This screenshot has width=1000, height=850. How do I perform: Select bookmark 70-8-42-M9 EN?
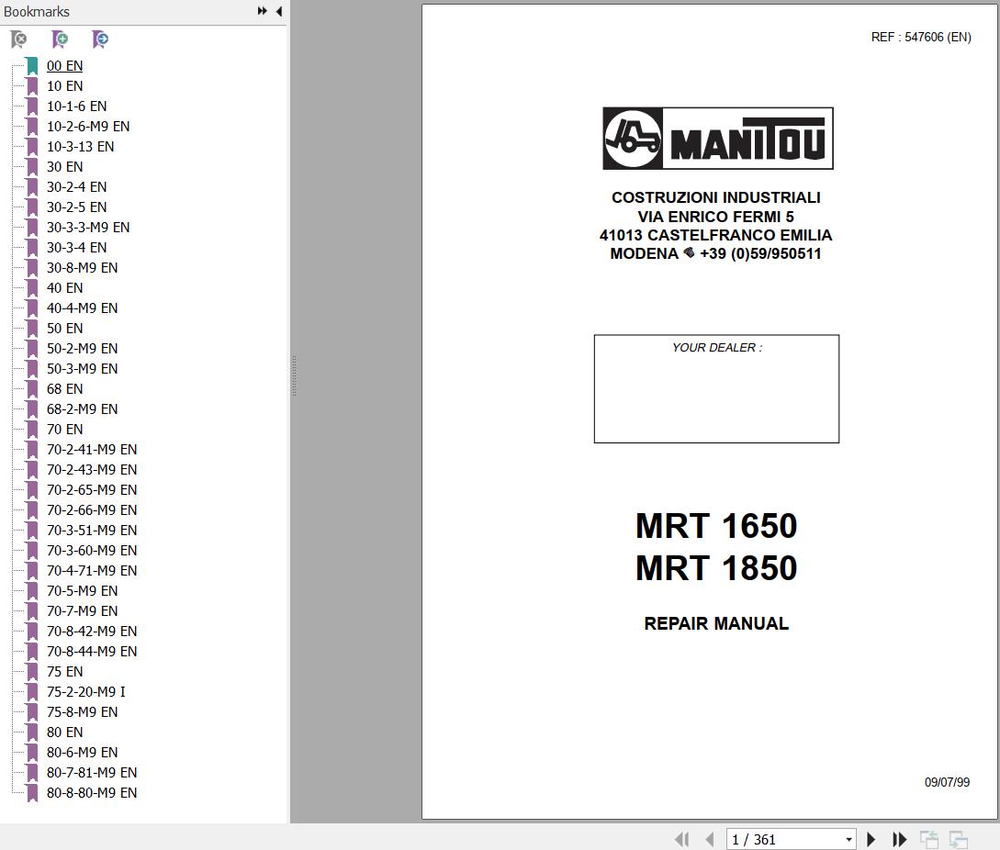[x=92, y=632]
